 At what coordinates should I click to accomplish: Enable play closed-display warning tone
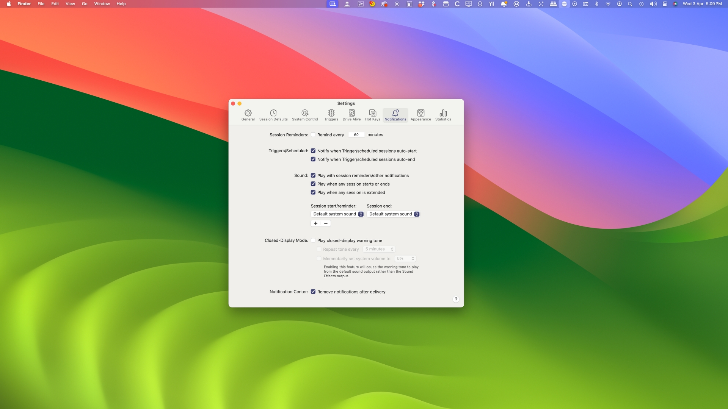click(313, 240)
